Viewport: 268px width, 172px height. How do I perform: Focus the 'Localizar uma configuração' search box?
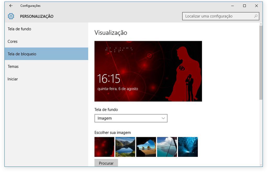tap(221, 16)
